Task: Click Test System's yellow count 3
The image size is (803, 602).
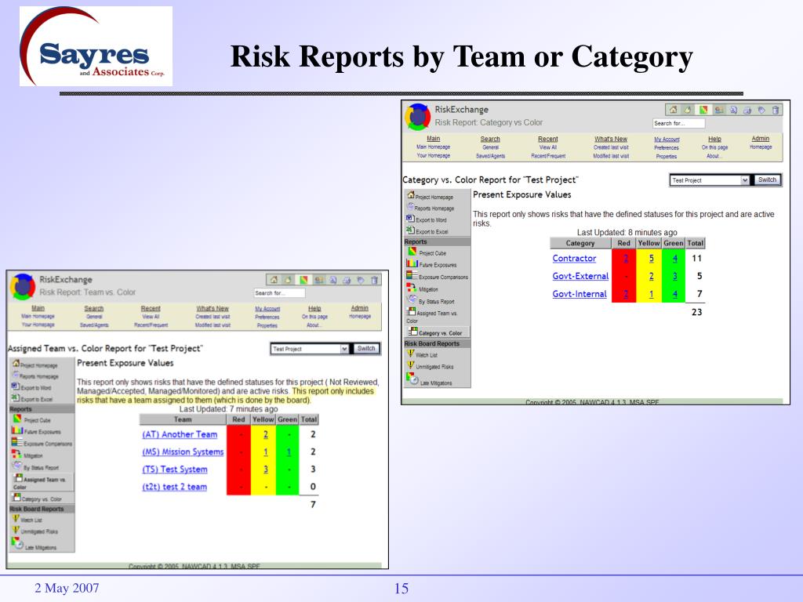Action: pyautogui.click(x=266, y=469)
